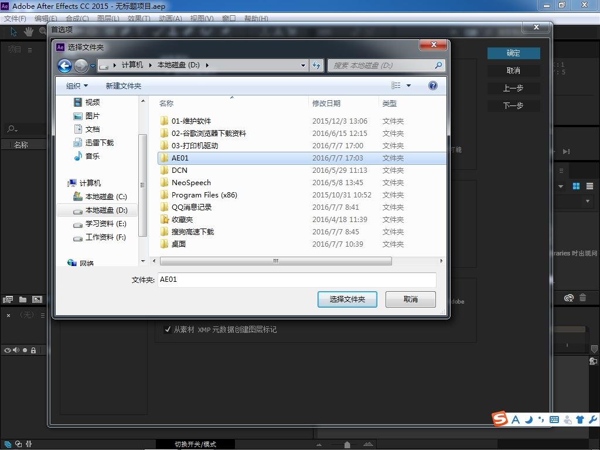The width and height of the screenshot is (600, 450).
Task: Click the horizontal scrollbar in file list
Action: (x=276, y=261)
